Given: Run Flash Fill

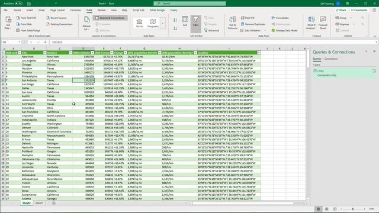Looking at the screenshot, I should [x=248, y=18].
